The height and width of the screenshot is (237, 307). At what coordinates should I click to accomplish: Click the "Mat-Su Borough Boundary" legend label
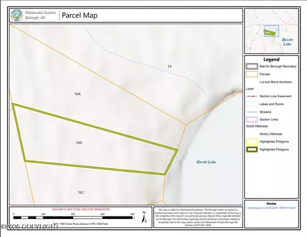click(278, 67)
